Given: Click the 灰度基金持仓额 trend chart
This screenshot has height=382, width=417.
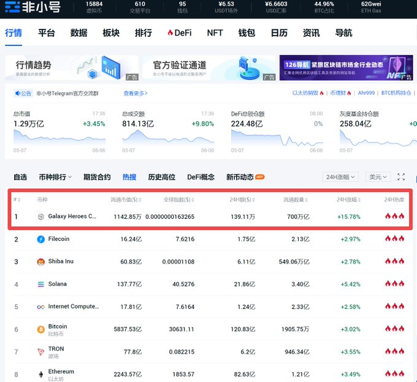Looking at the screenshot, I should click(x=378, y=137).
